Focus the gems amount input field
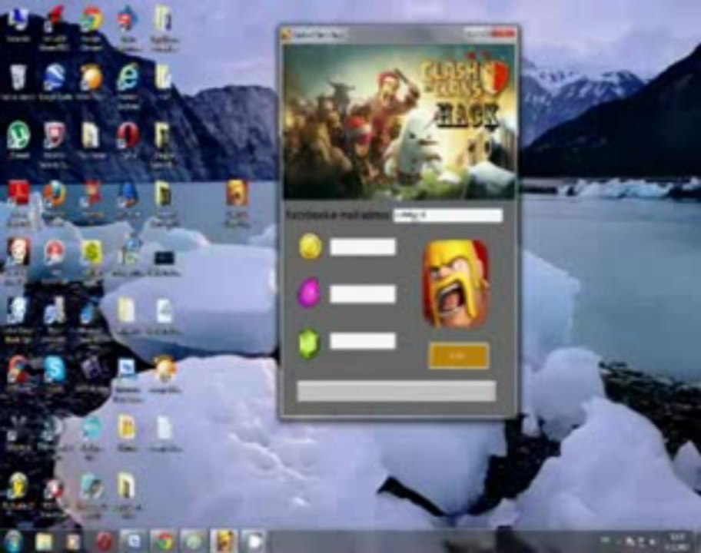 click(x=363, y=341)
